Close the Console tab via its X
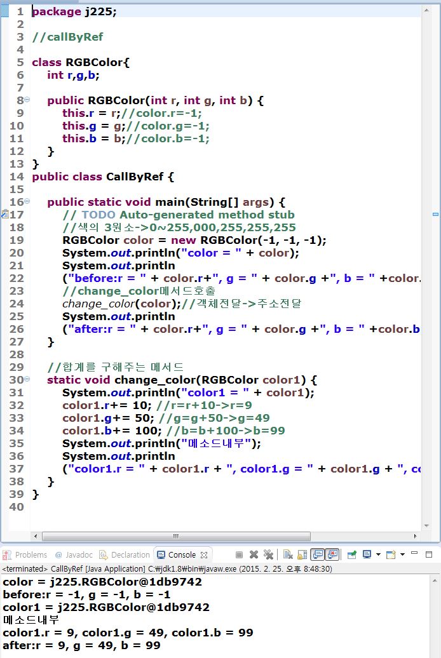This screenshot has height=658, width=441. coord(204,554)
